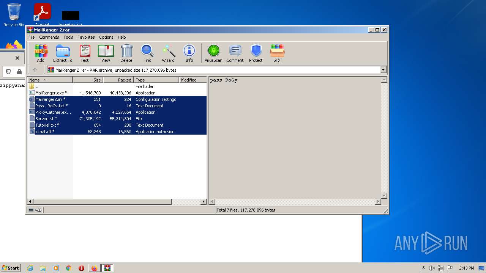Select Pass - RoGy.txt file
The height and width of the screenshot is (273, 486).
coord(117,106)
